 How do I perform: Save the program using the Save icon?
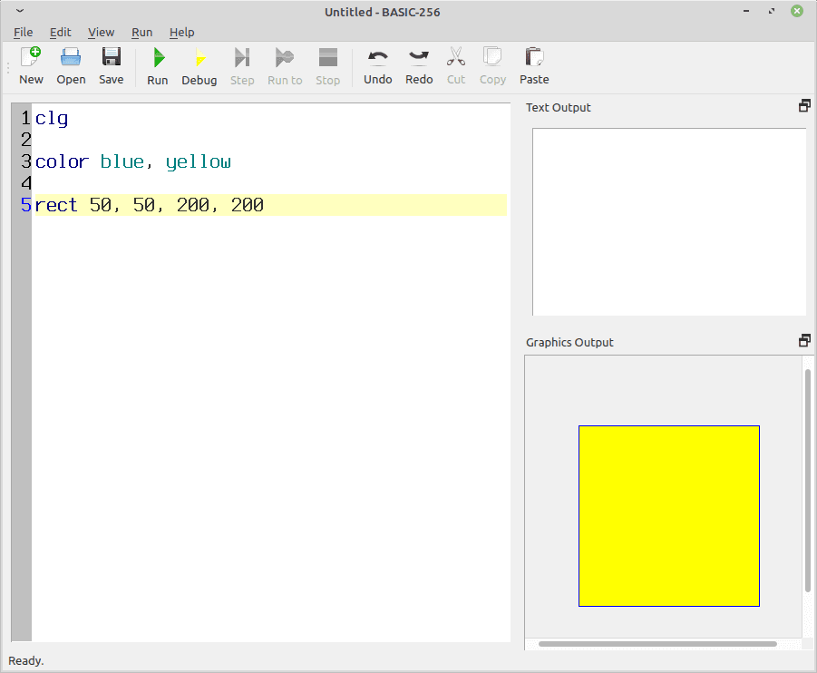pos(111,66)
